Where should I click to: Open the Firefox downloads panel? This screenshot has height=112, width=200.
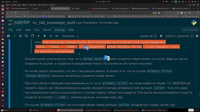178,13
